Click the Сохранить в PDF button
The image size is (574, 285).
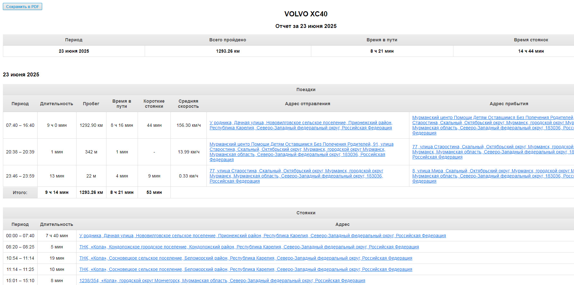pos(23,6)
